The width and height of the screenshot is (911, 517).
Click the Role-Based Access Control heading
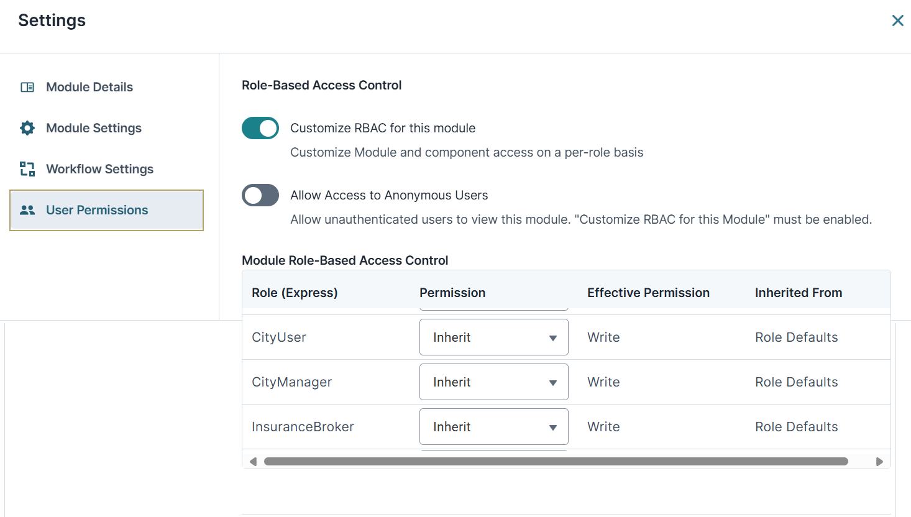(x=321, y=85)
